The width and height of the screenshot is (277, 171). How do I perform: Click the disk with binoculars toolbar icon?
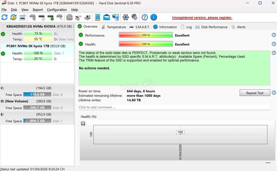click(x=78, y=17)
